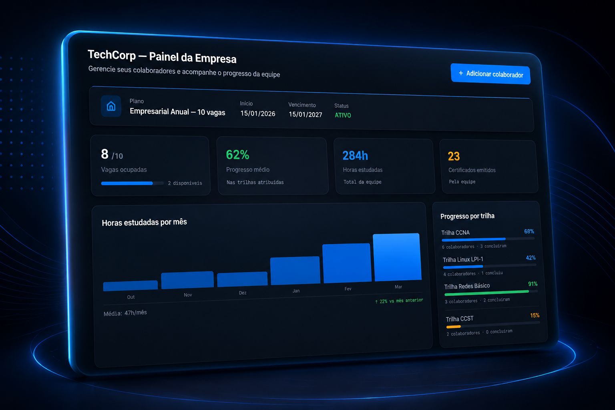This screenshot has width=615, height=410.
Task: Select the Dez bar in the chart
Action: (242, 279)
